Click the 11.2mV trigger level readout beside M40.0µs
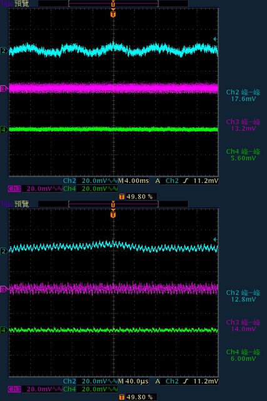Screen dimensions: 267x401 pyautogui.click(x=206, y=382)
